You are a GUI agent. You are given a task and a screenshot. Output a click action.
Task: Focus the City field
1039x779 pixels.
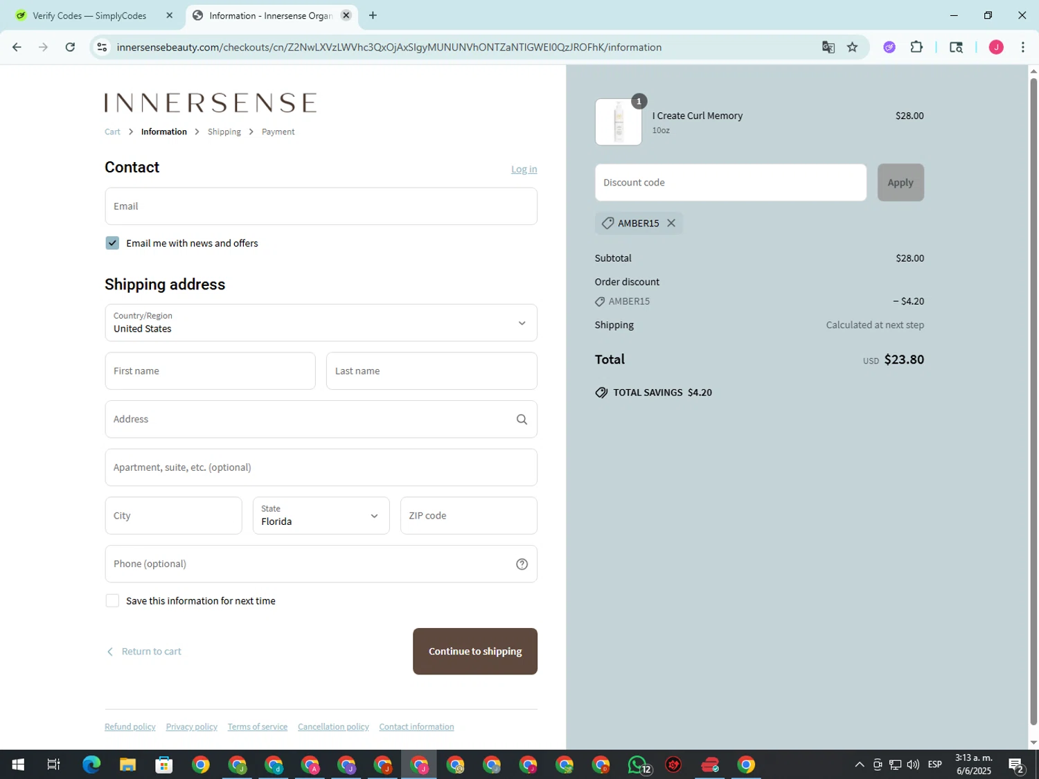coord(173,515)
